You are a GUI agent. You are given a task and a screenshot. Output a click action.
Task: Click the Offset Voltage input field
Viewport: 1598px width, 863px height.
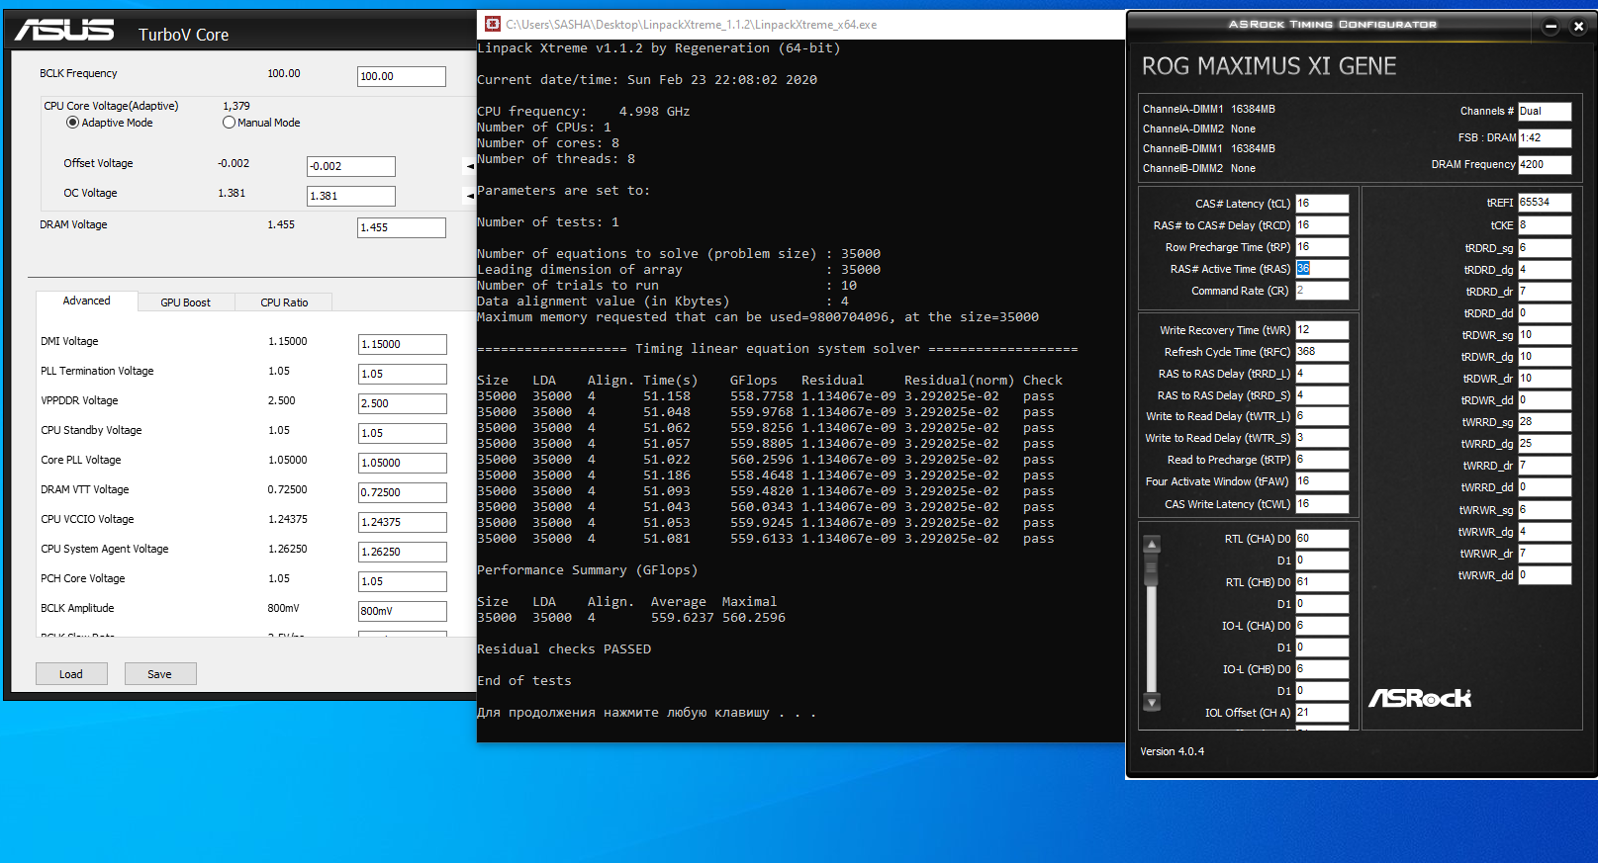[351, 166]
